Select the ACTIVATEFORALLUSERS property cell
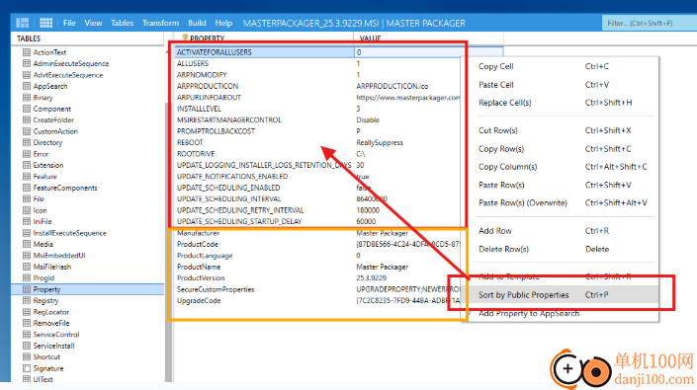Screen dimensions: 697x390 pyautogui.click(x=264, y=52)
